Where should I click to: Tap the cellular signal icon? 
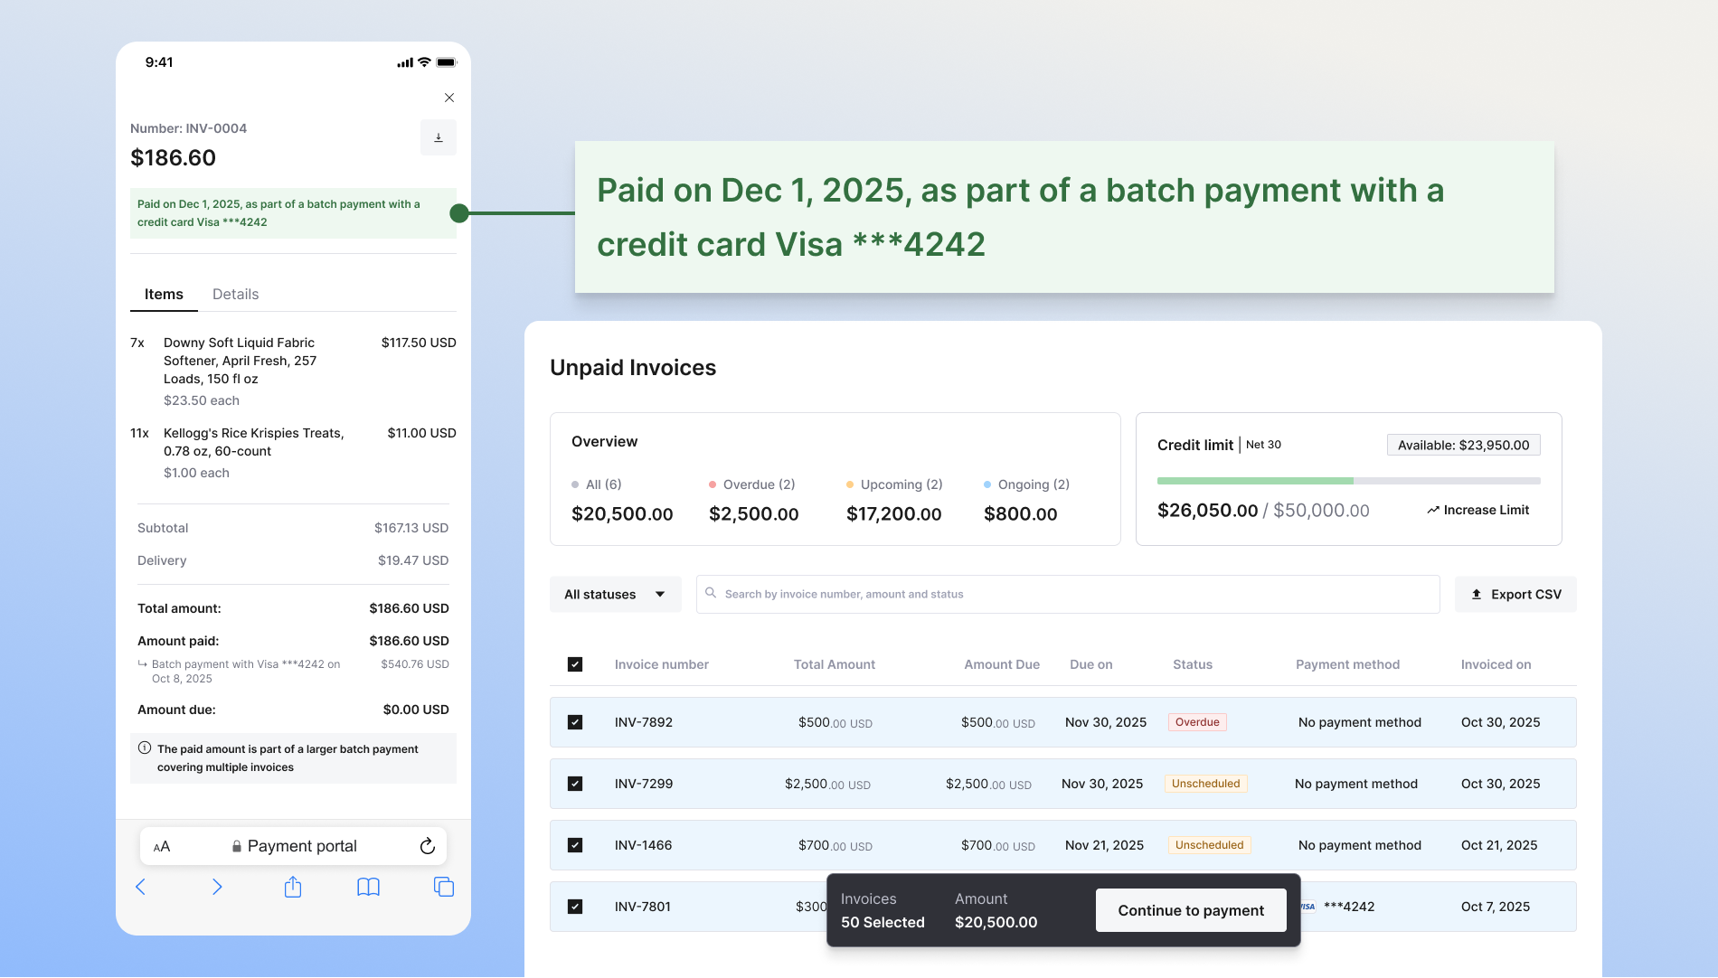[405, 62]
